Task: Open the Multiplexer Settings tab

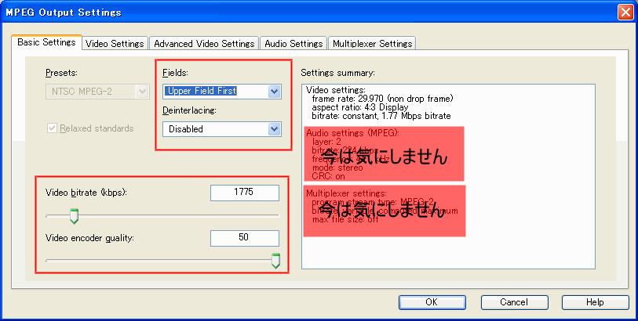Action: click(x=371, y=44)
